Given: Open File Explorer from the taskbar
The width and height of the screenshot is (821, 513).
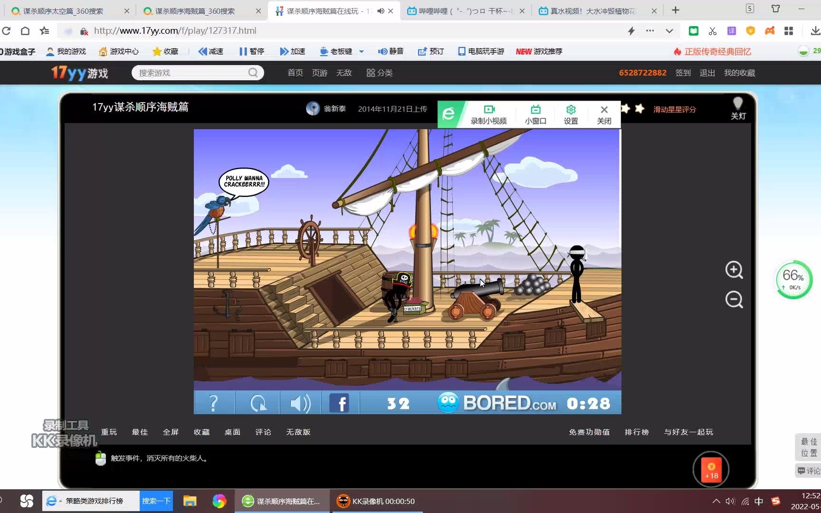Looking at the screenshot, I should click(190, 501).
